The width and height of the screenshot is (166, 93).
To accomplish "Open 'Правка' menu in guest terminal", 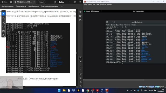I will (x=113, y=25).
